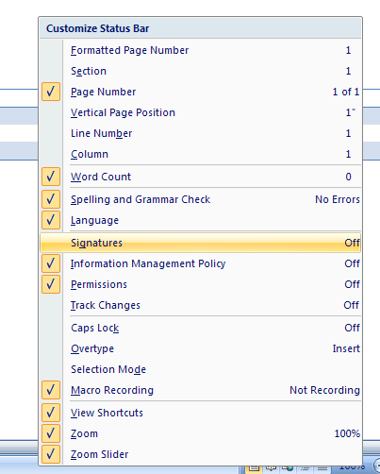Show the Caps Lock indicator
The image size is (380, 474).
[x=201, y=328]
